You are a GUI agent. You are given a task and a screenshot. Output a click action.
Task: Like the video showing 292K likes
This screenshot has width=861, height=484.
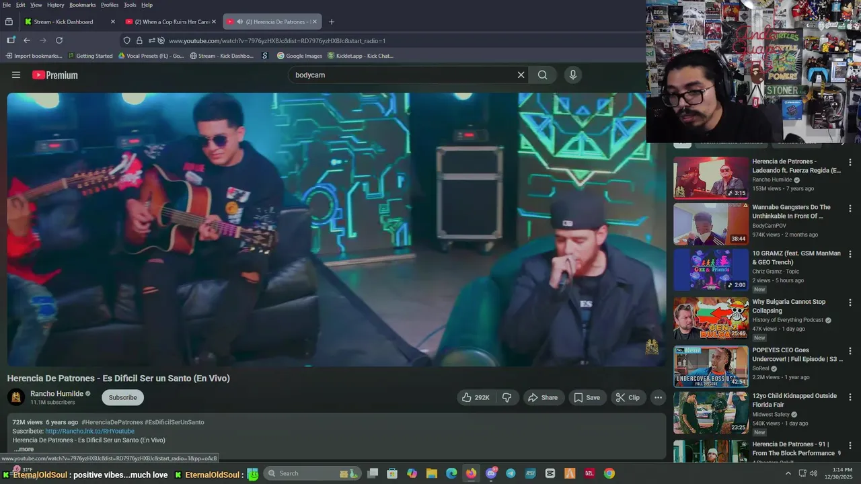(476, 397)
